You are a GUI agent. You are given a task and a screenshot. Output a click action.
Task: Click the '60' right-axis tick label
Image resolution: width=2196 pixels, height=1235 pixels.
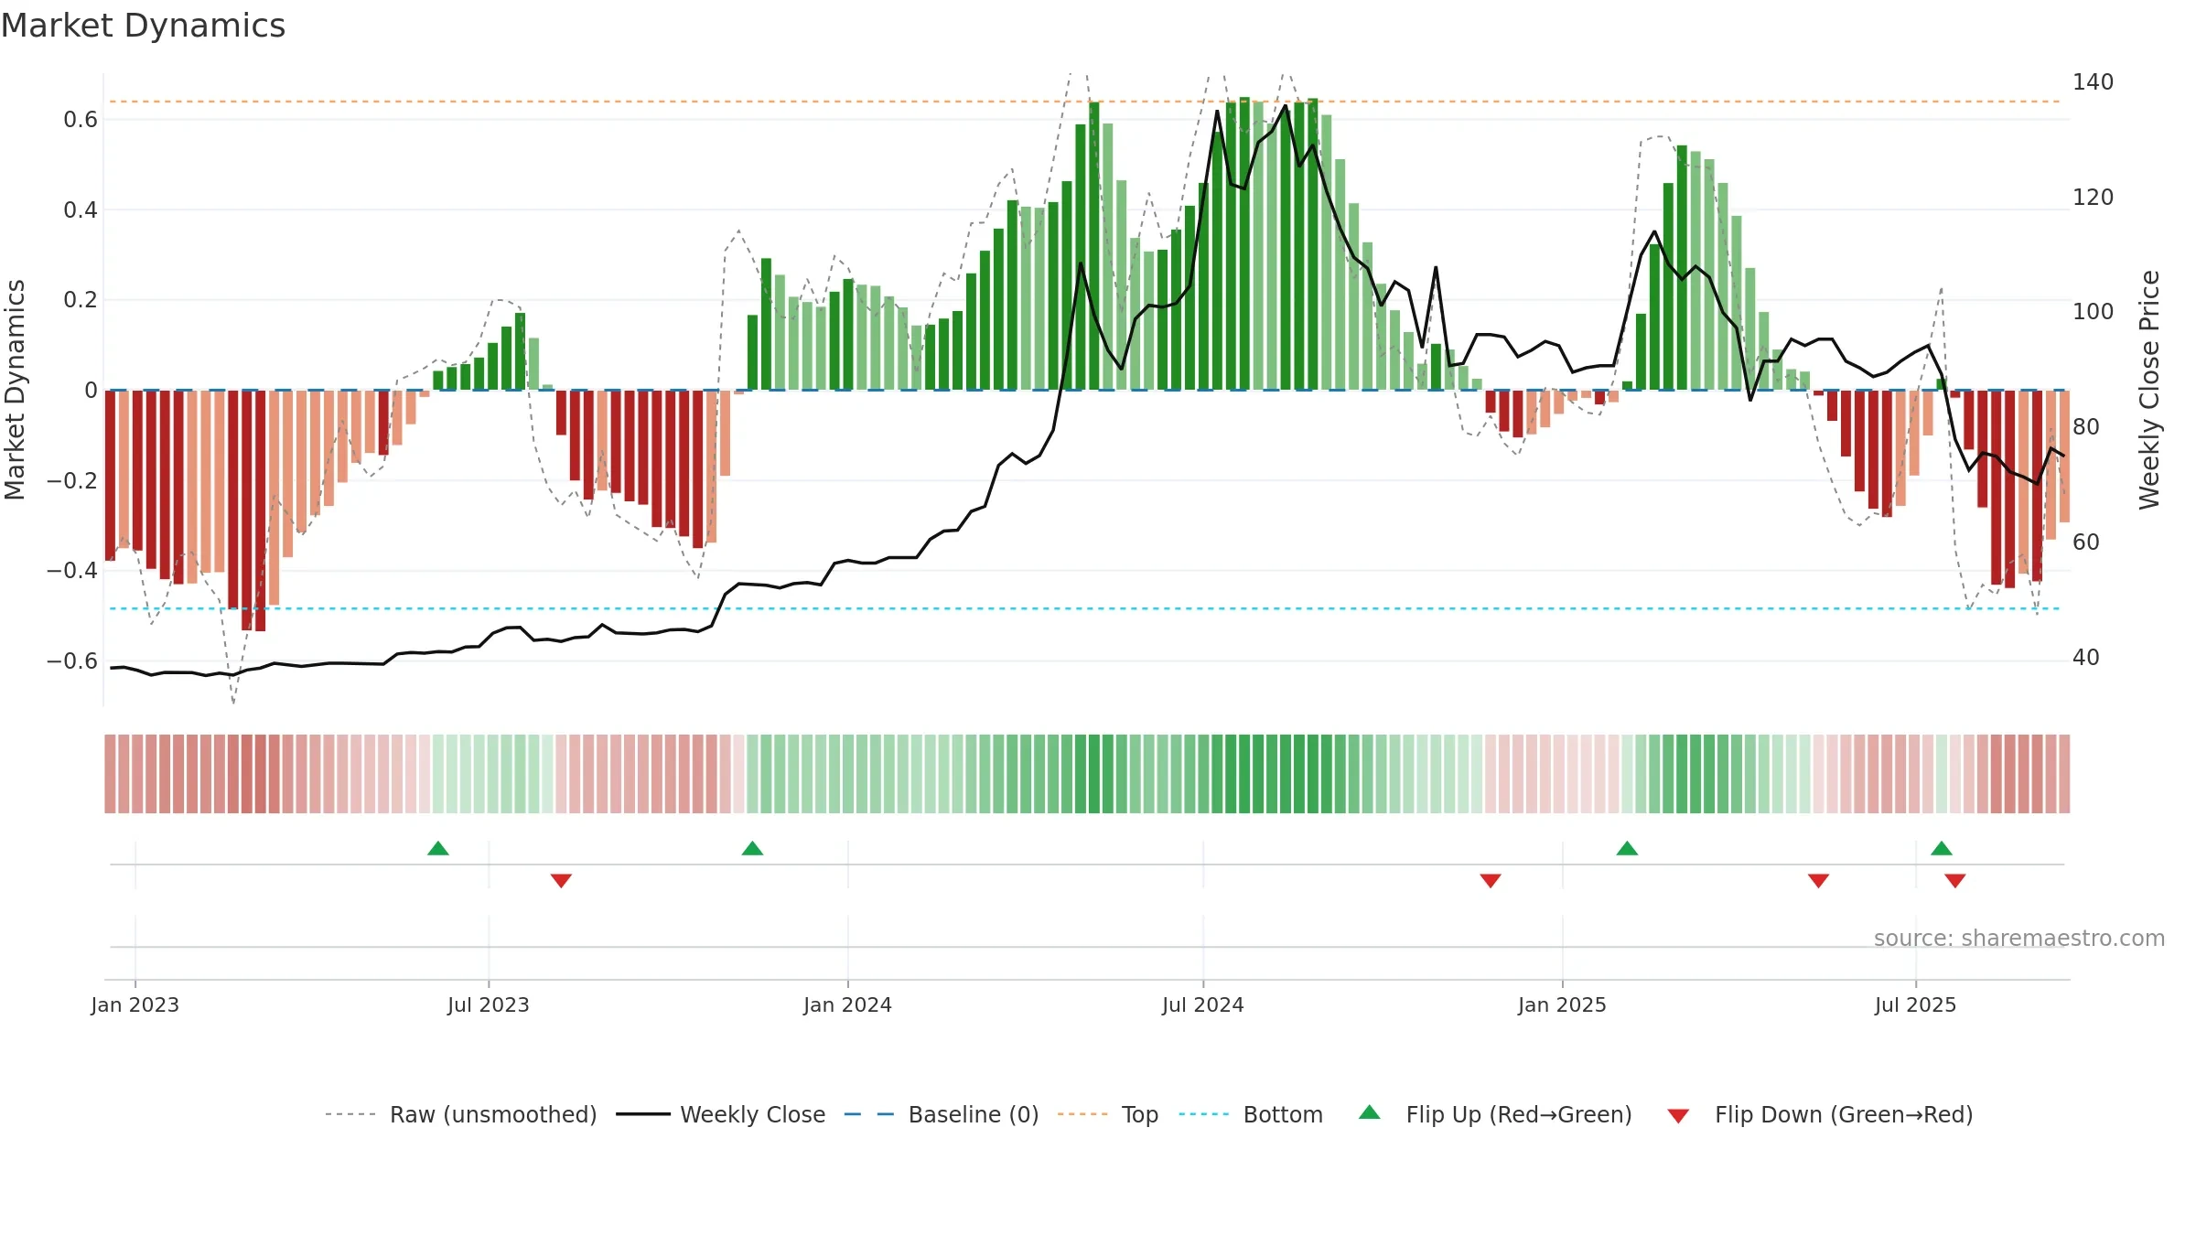[x=2086, y=542]
